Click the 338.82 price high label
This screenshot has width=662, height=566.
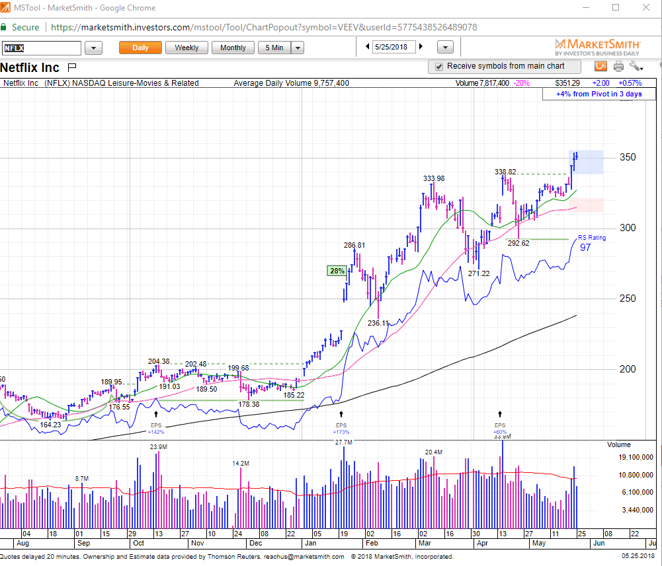point(505,172)
